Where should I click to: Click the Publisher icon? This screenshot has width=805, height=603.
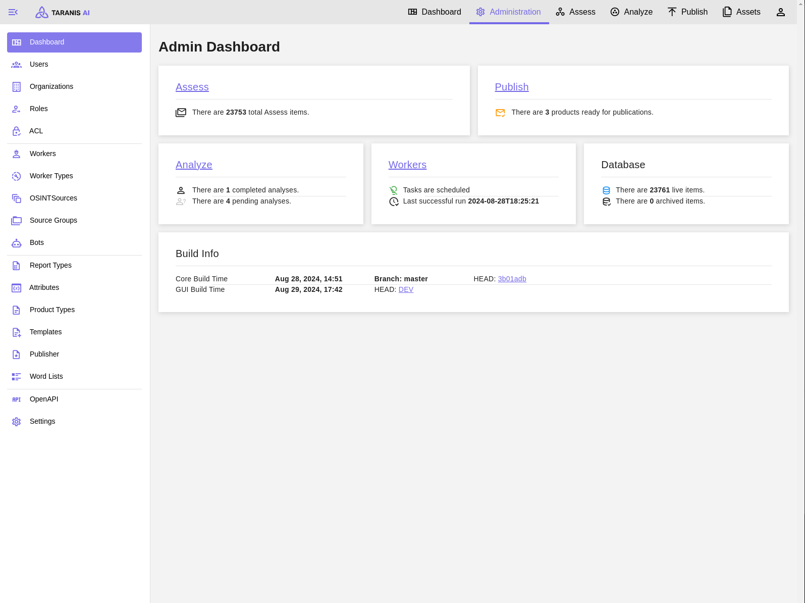coord(17,355)
